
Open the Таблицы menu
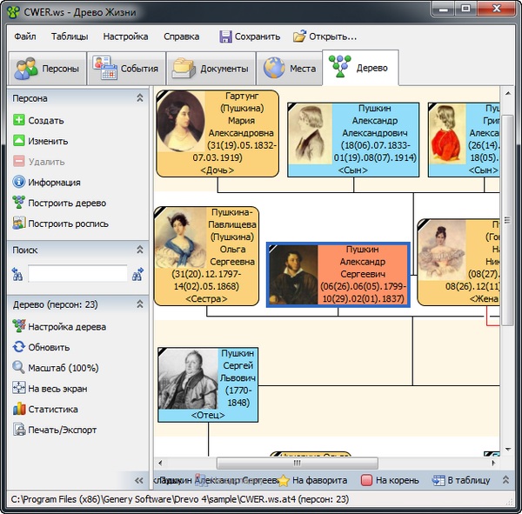pyautogui.click(x=69, y=37)
